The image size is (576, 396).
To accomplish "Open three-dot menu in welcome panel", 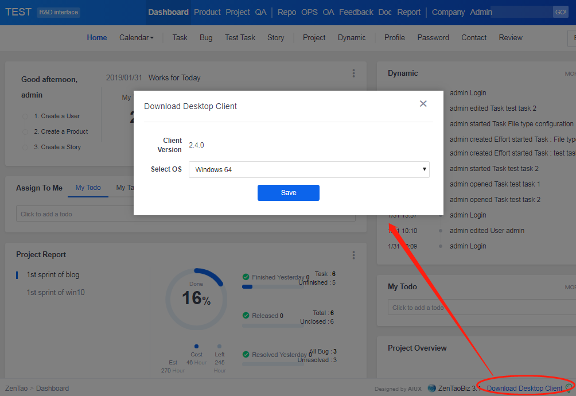I will [x=353, y=73].
